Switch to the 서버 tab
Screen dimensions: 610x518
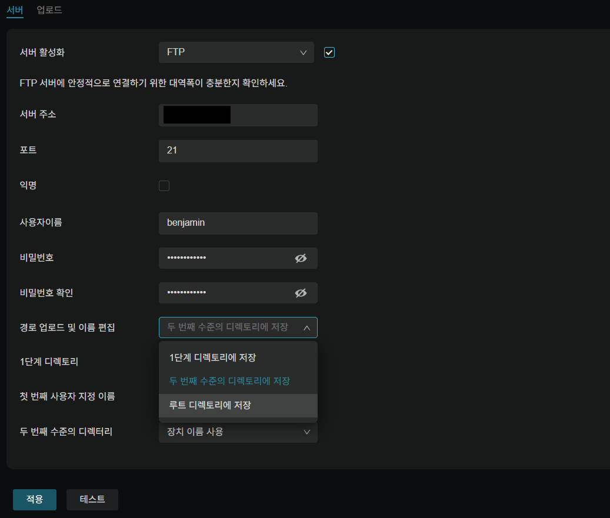15,10
